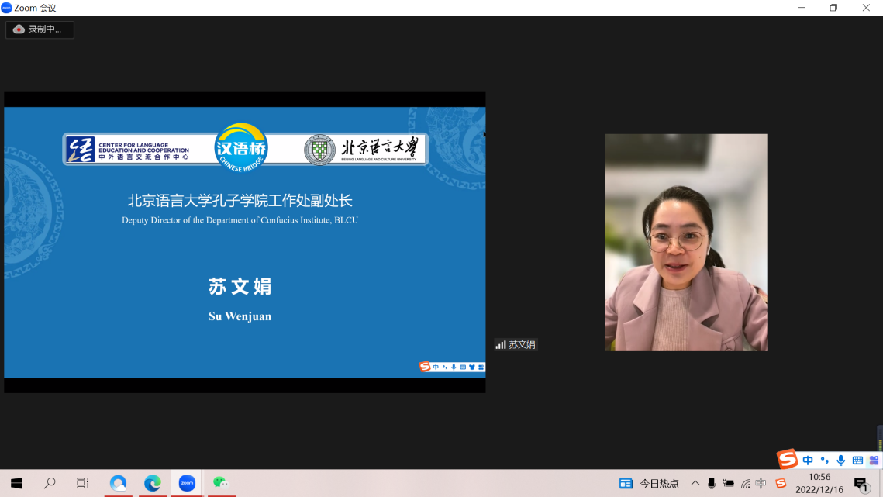Viewport: 883px width, 497px height.
Task: Toggle the 中 input indicator in system tray
Action: pos(761,483)
